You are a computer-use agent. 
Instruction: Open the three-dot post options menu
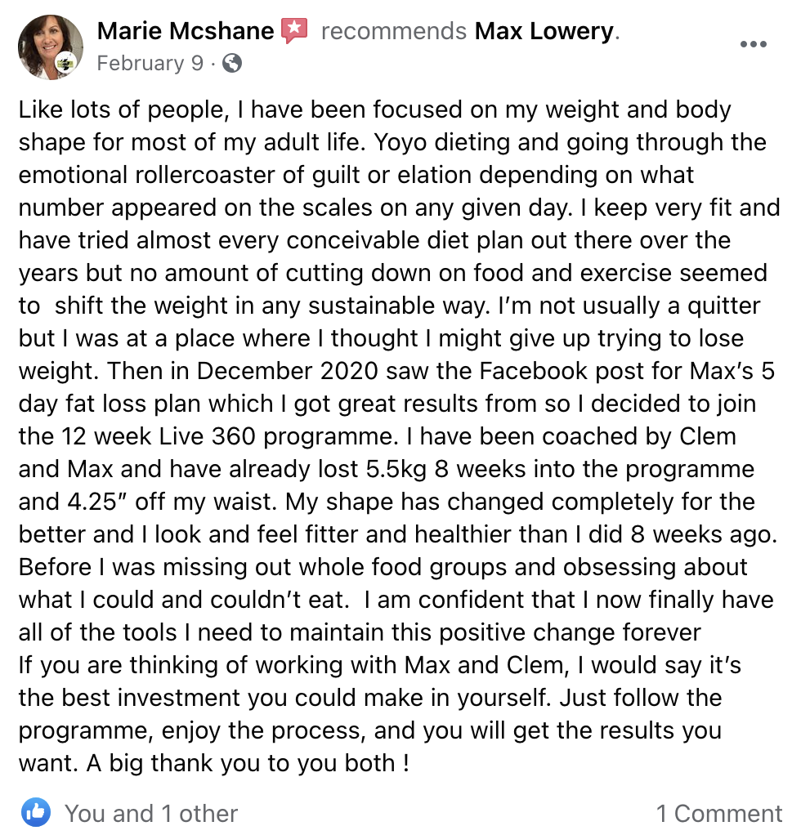tap(753, 44)
